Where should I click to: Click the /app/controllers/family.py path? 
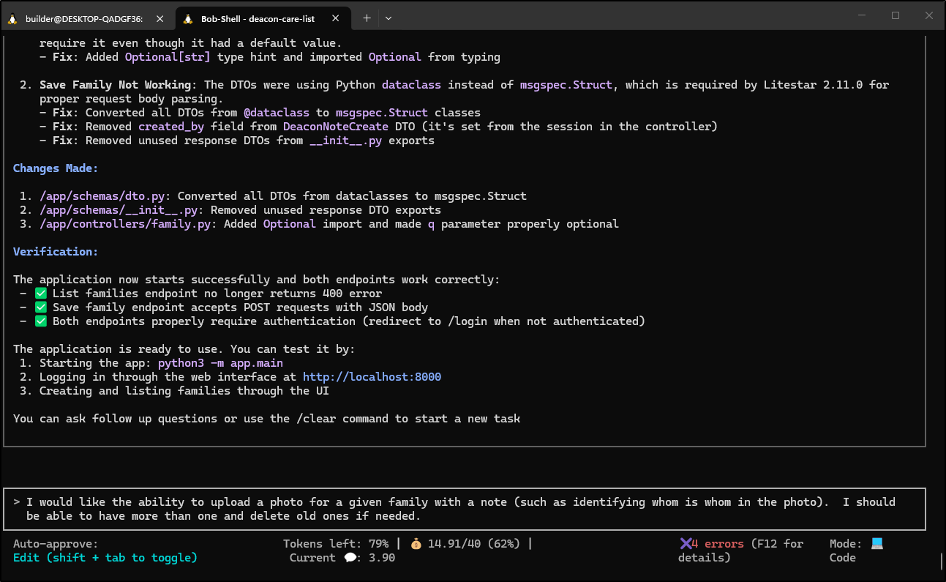pos(125,224)
